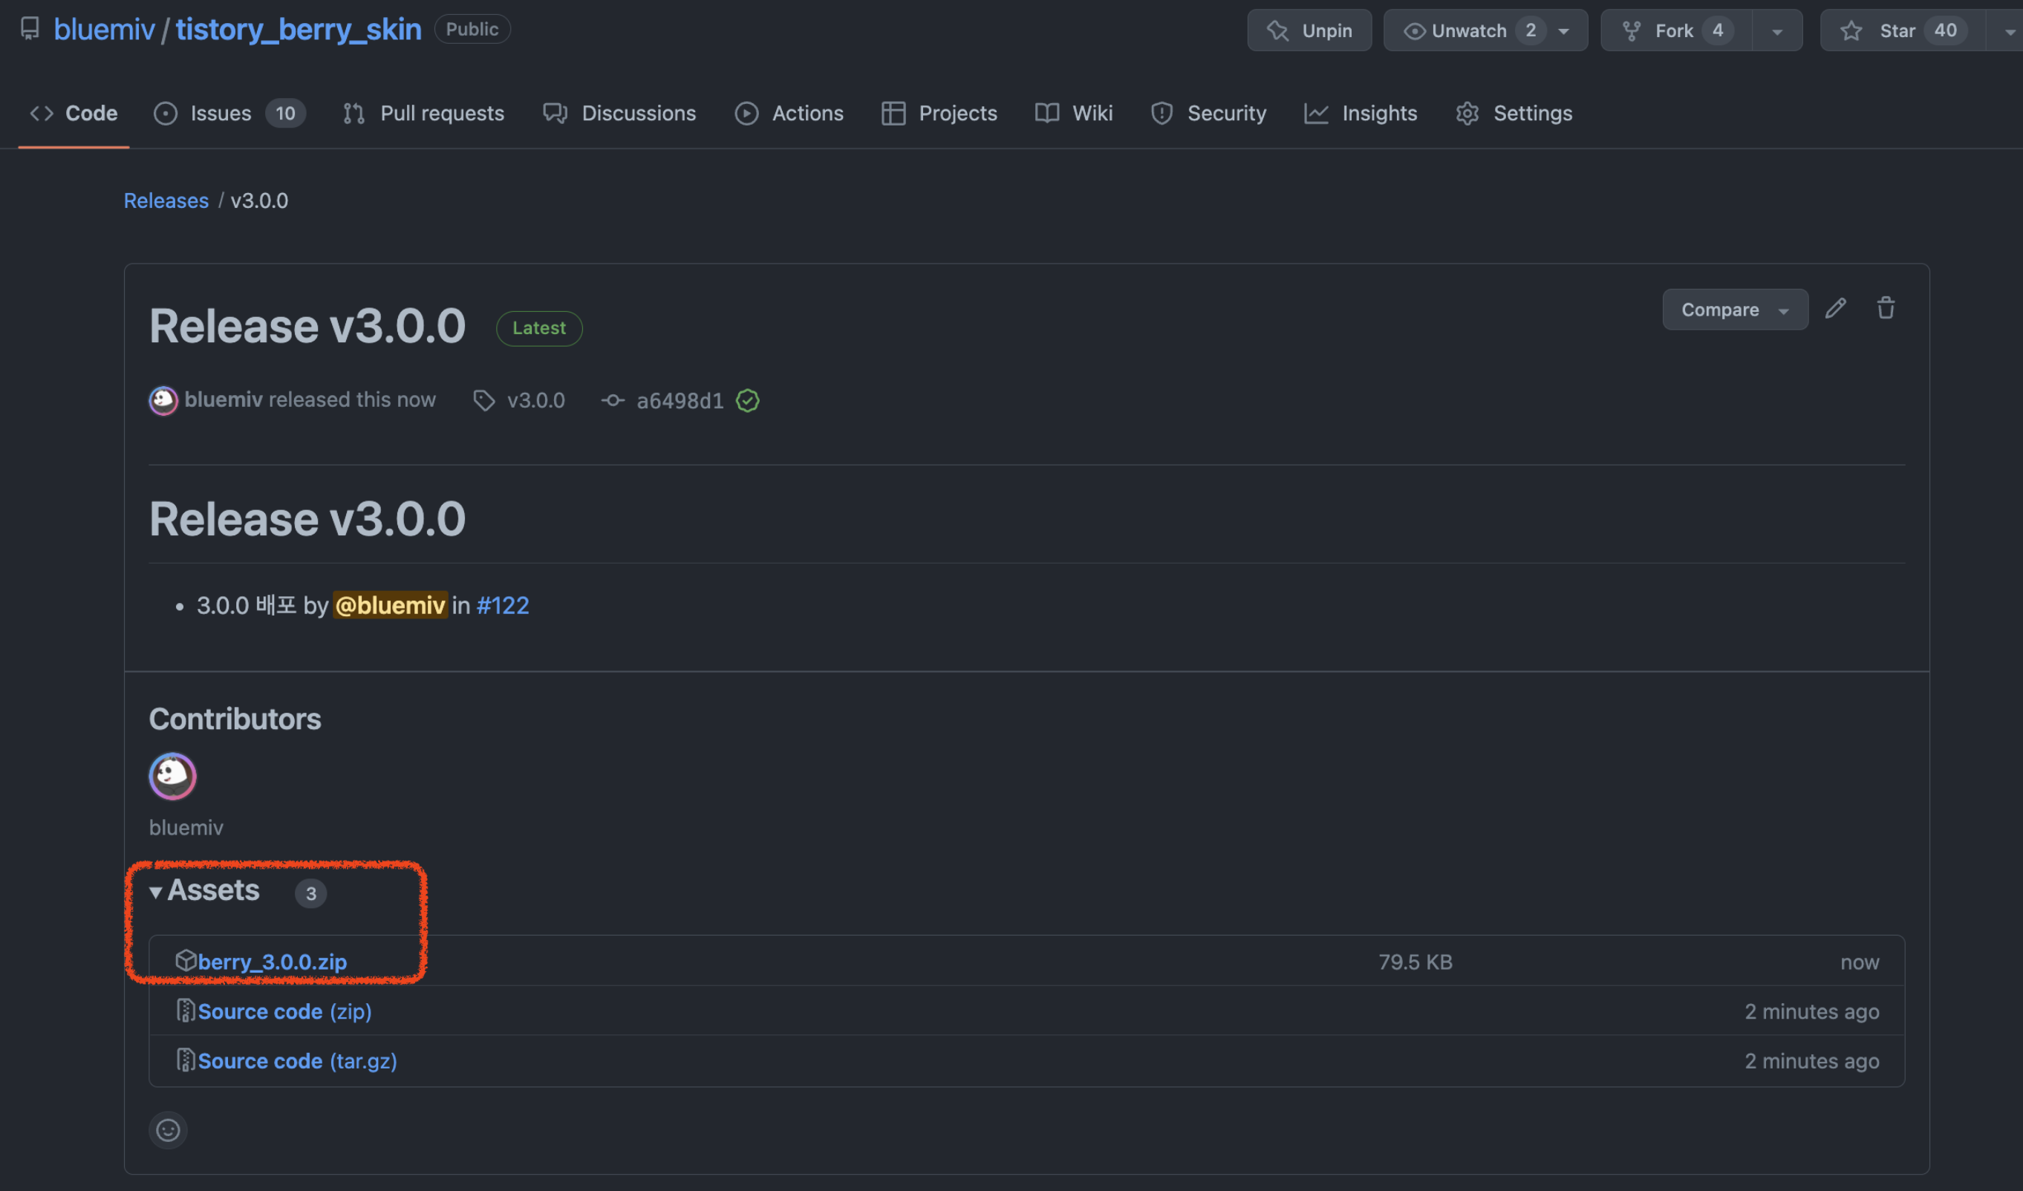Viewport: 2023px width, 1191px height.
Task: Click the v3.0.0 tag icon link
Action: click(484, 400)
